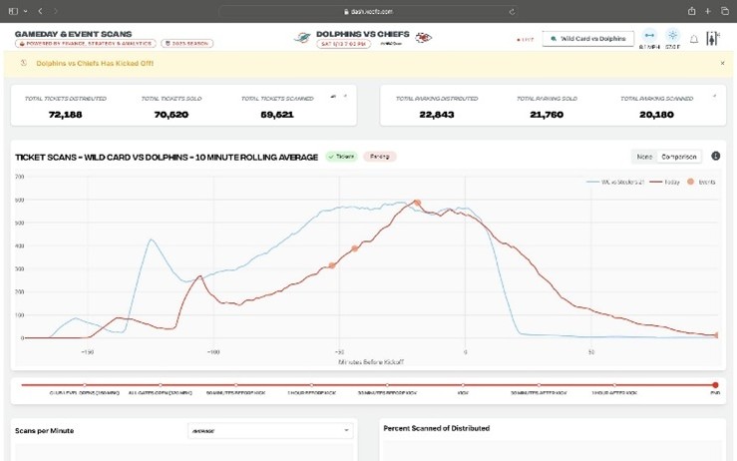The image size is (737, 461).
Task: Toggle the Parking chart filter chip
Action: click(379, 157)
